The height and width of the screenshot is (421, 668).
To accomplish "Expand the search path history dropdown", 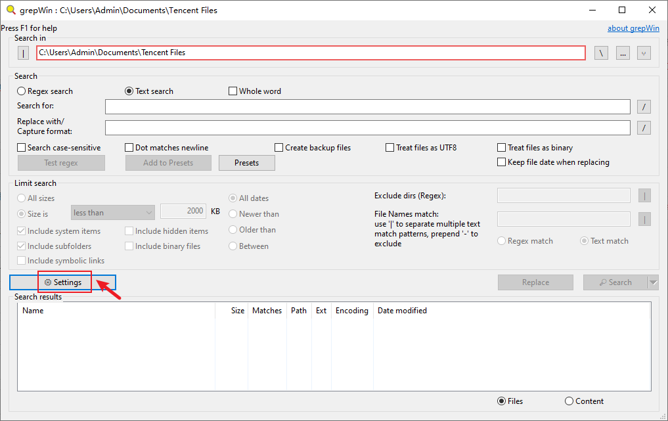I will point(644,53).
